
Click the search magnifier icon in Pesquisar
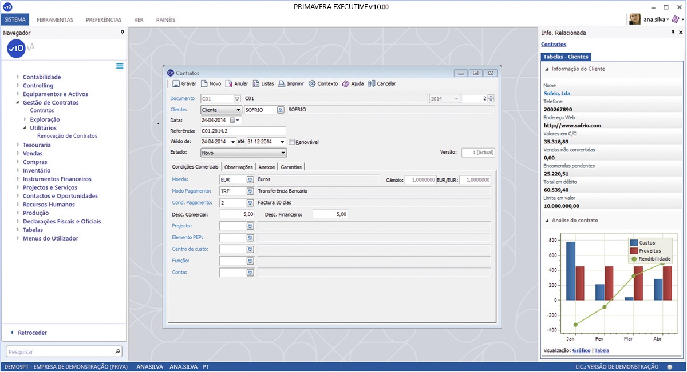click(118, 351)
